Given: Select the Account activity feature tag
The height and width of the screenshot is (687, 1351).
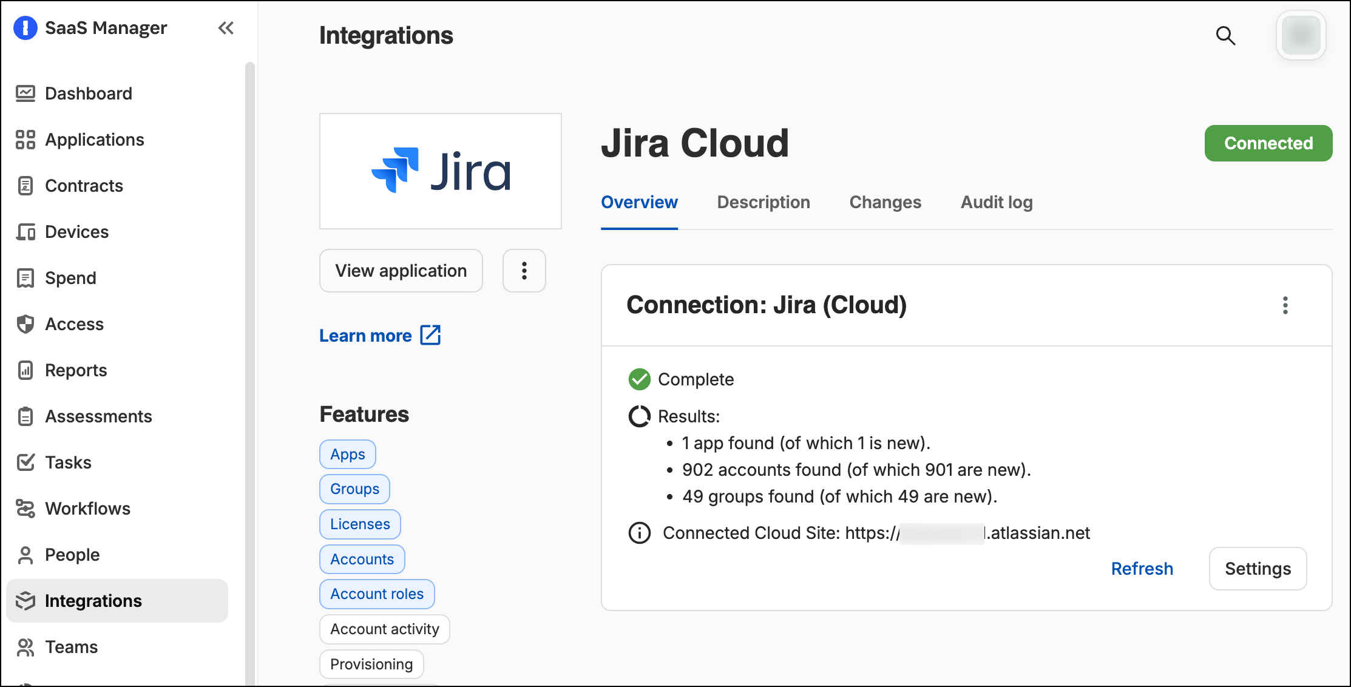Looking at the screenshot, I should (385, 629).
